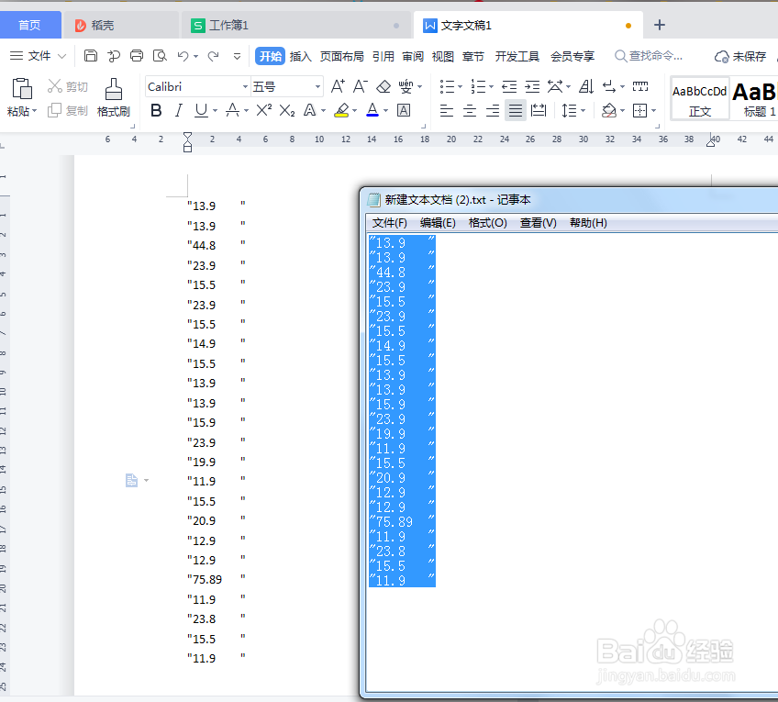Apply yellow highlight with the highlighter icon

coord(343,111)
